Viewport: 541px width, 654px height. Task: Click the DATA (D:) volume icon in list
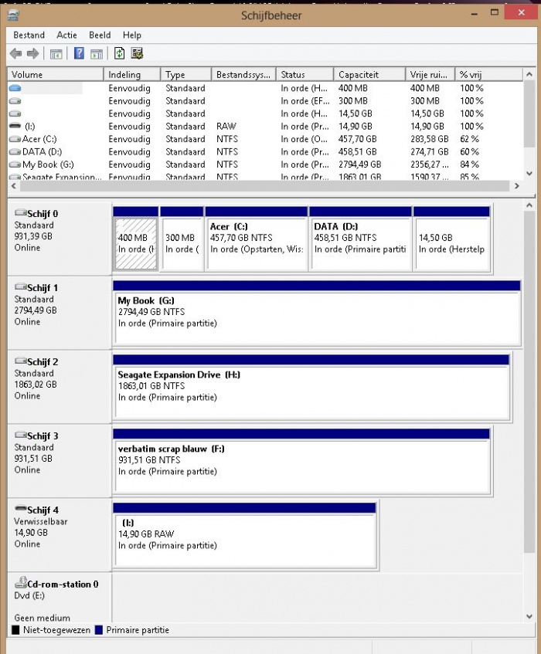coord(15,152)
